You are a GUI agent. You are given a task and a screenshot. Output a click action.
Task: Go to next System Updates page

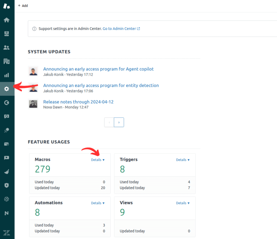tap(119, 122)
